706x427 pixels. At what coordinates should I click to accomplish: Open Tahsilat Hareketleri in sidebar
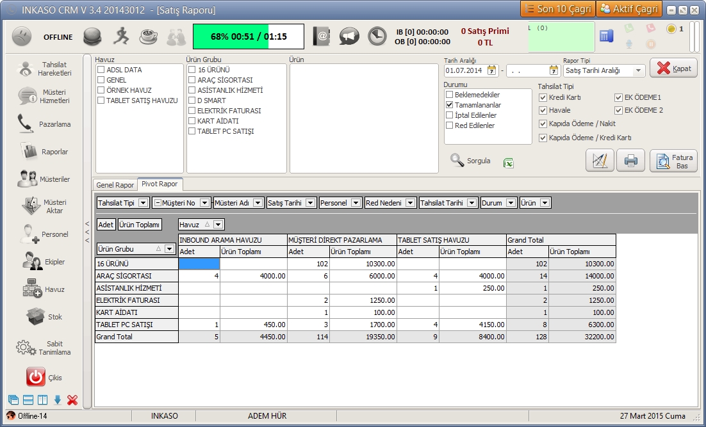[44, 69]
